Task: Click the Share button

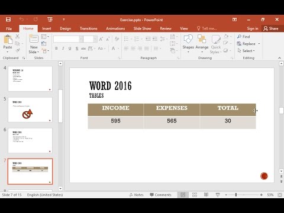Action: [271, 28]
